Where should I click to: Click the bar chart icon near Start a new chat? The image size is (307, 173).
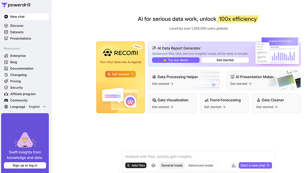[234, 166]
